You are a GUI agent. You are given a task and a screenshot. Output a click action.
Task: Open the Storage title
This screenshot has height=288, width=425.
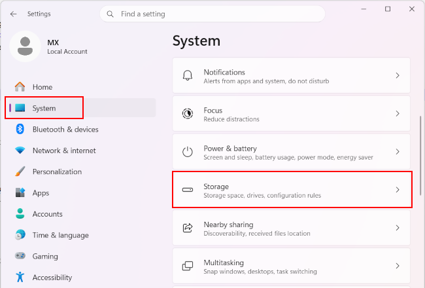tap(216, 187)
